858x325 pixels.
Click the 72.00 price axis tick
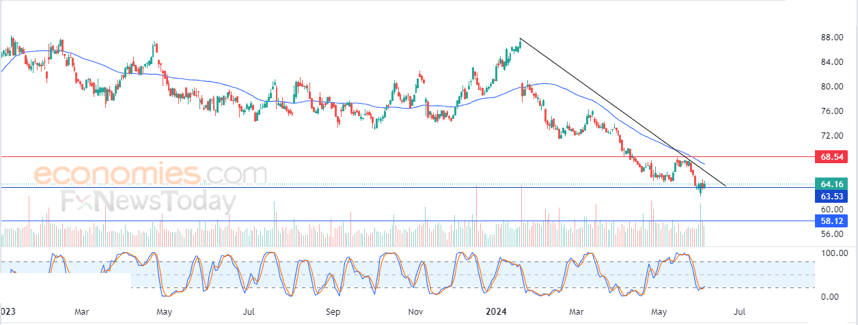click(x=831, y=136)
